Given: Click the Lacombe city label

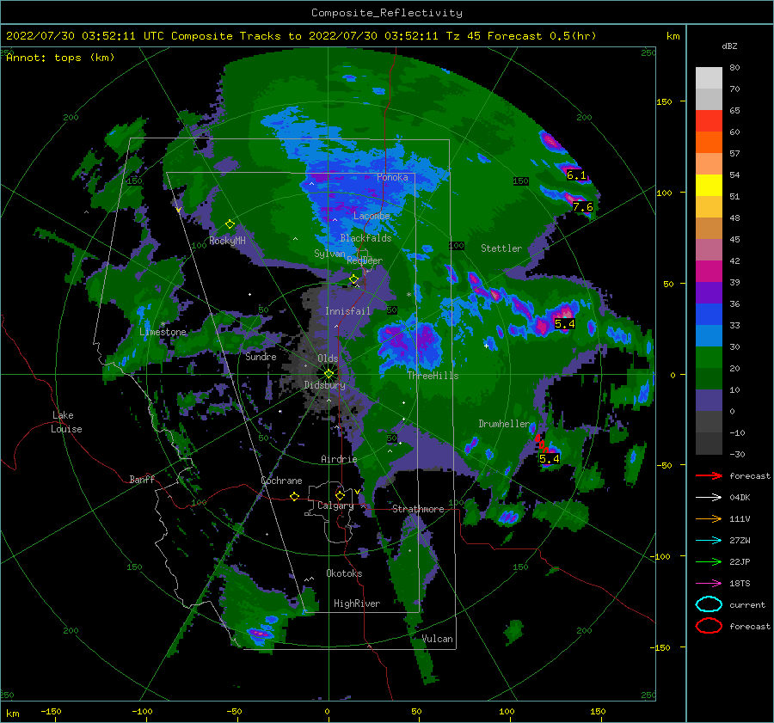Looking at the screenshot, I should point(372,216).
